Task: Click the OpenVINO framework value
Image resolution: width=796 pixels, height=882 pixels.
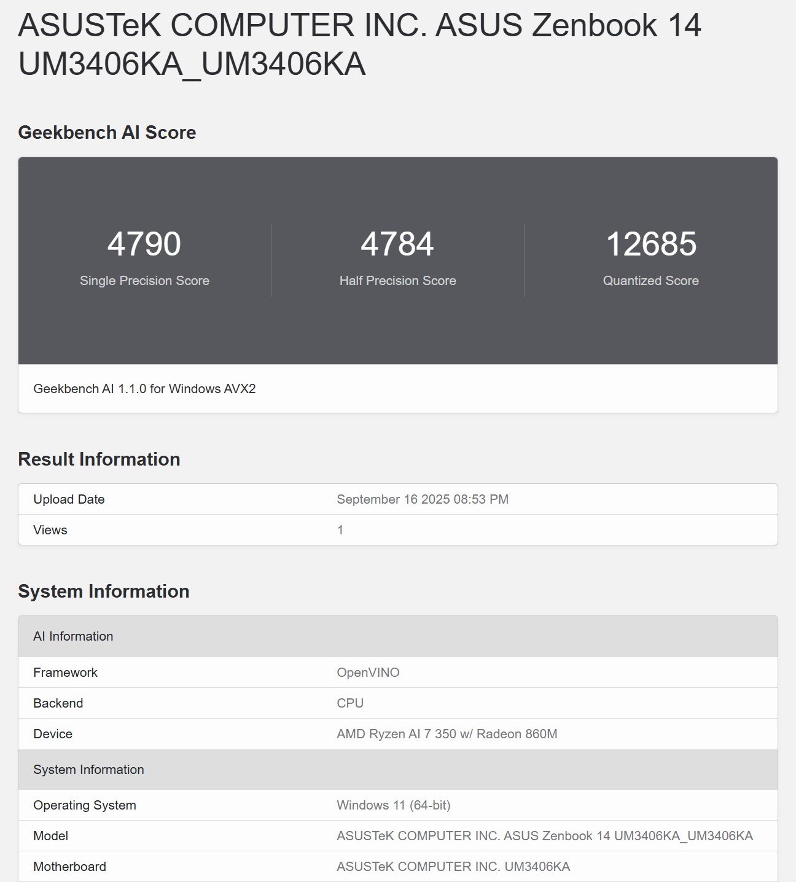Action: (368, 673)
